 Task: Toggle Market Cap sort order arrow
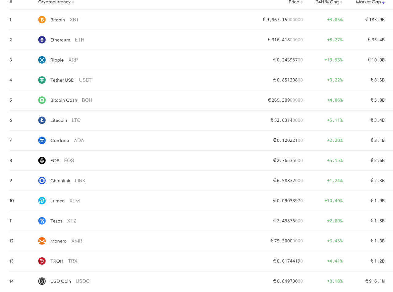click(x=383, y=2)
